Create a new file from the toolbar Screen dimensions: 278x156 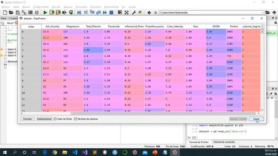pyautogui.click(x=5, y=13)
